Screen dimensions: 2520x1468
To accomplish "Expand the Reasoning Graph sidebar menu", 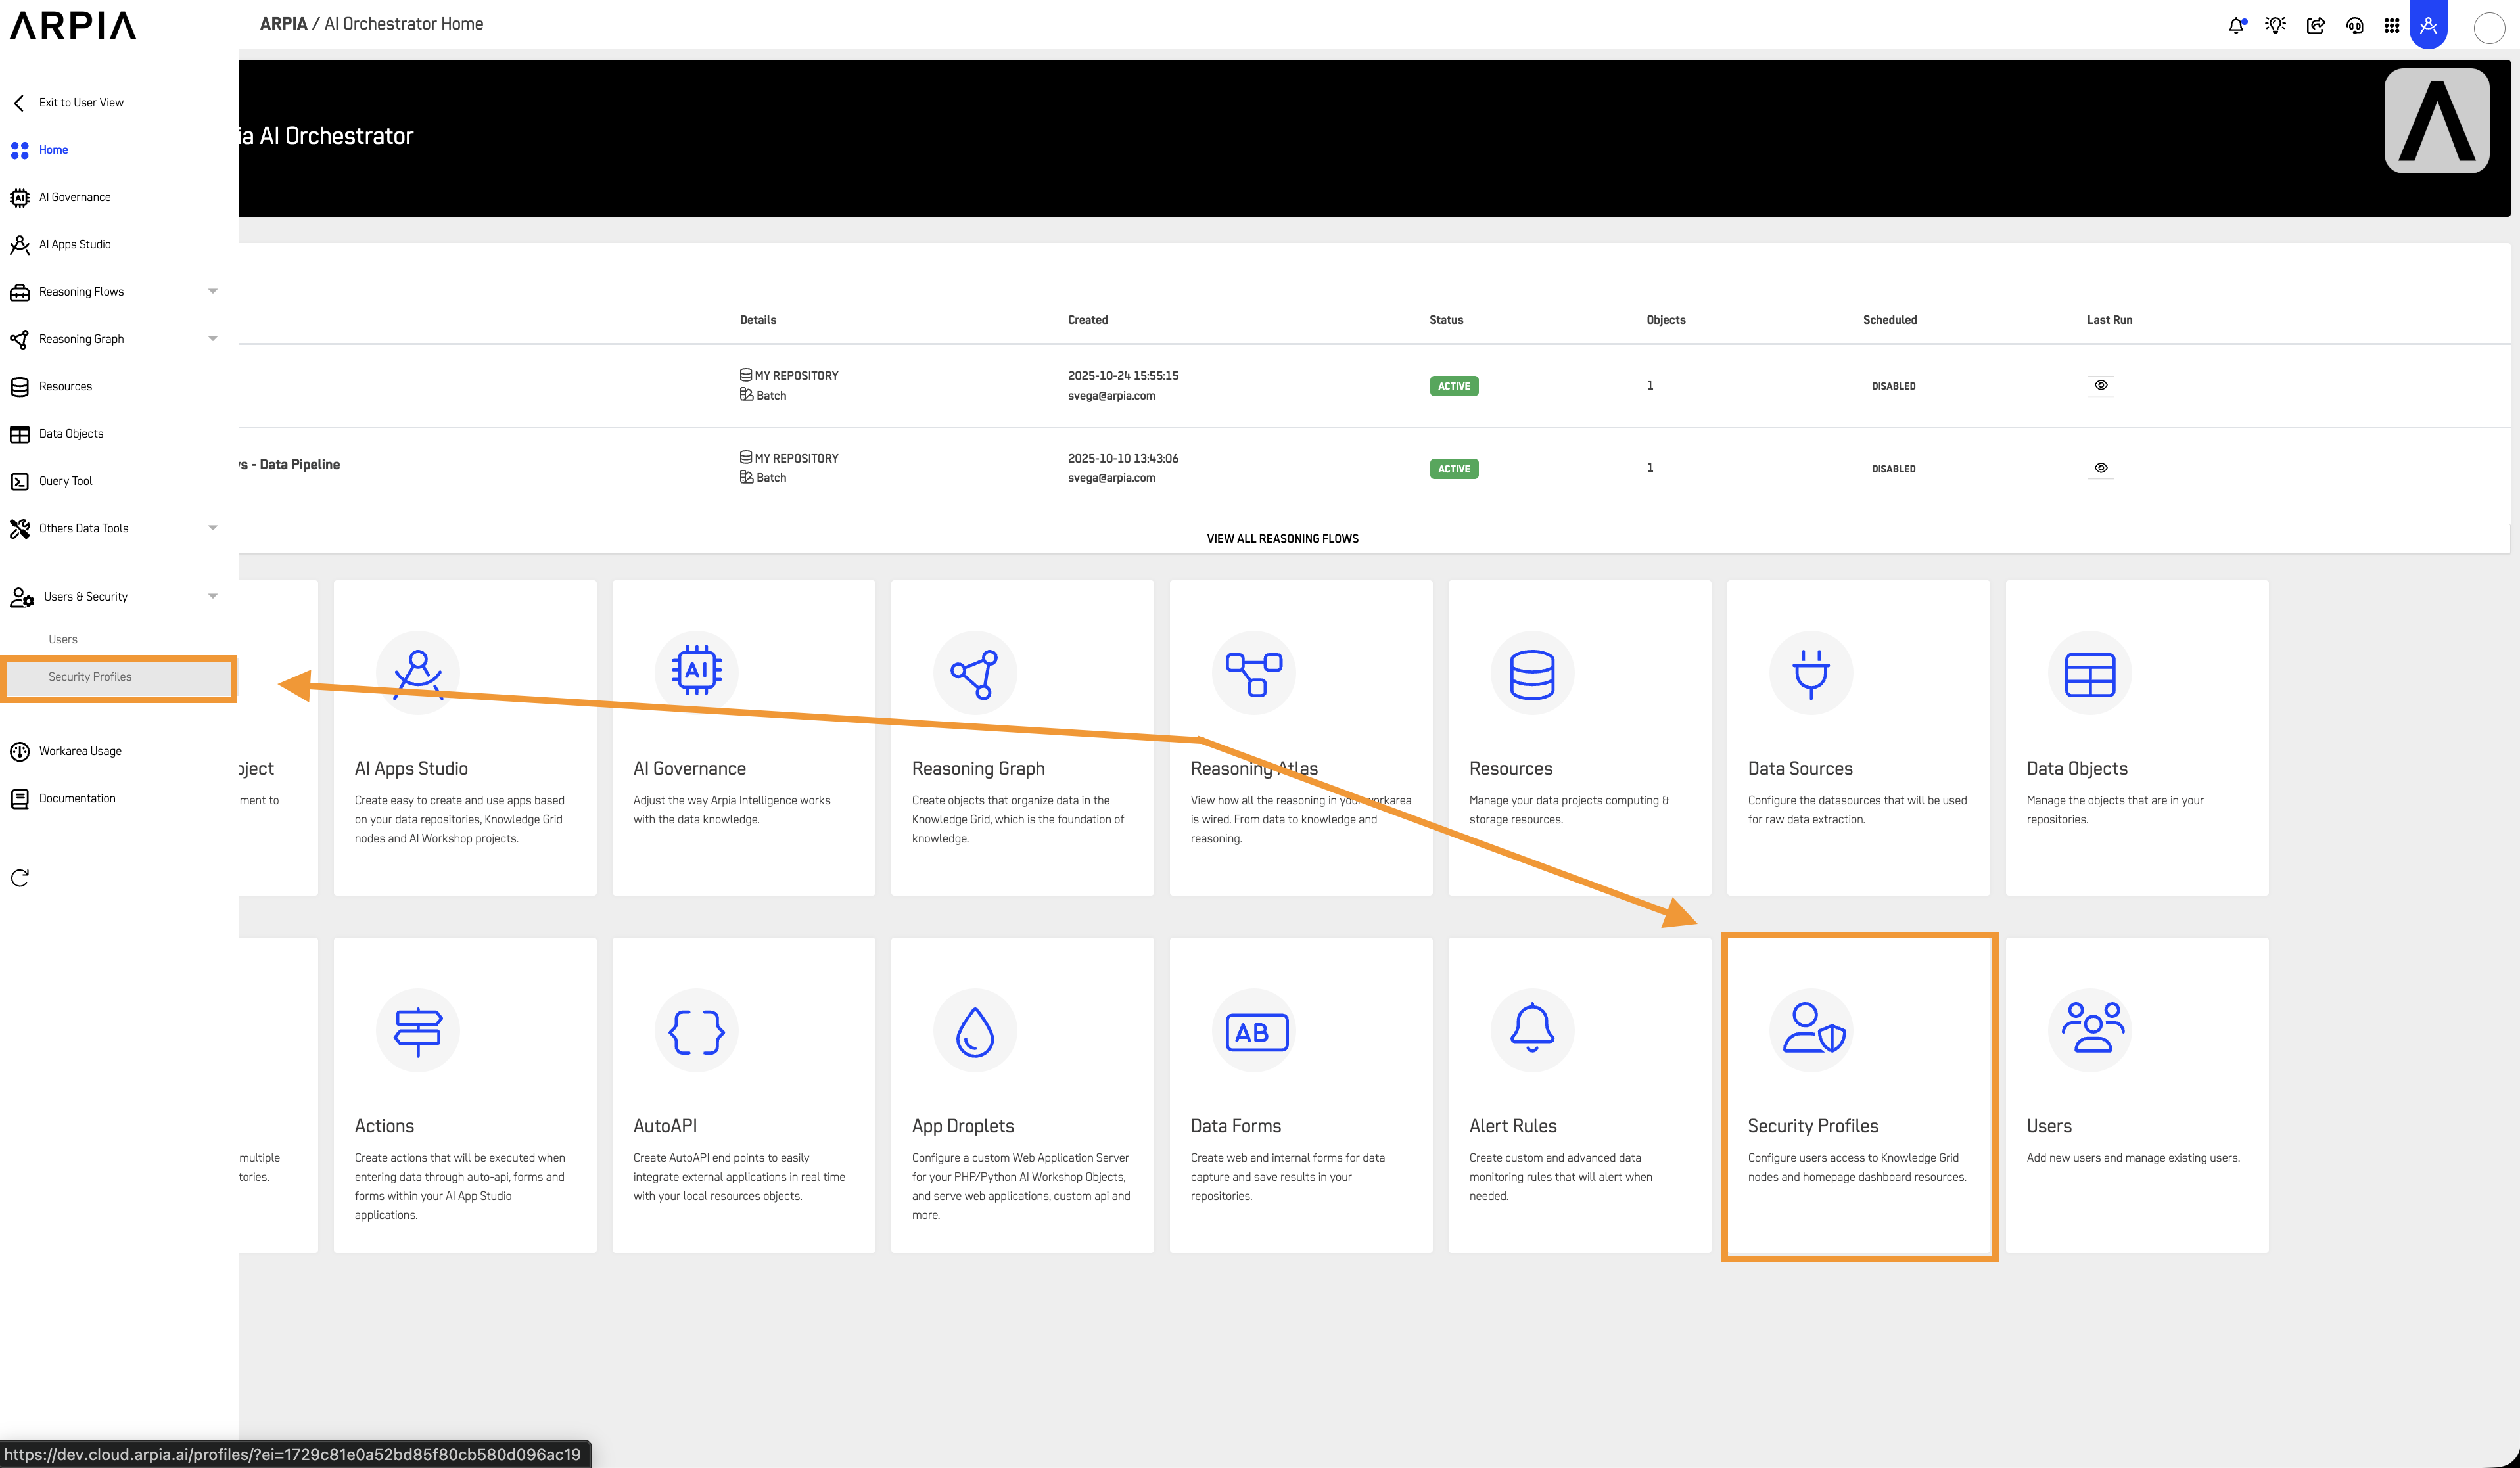I will 212,339.
